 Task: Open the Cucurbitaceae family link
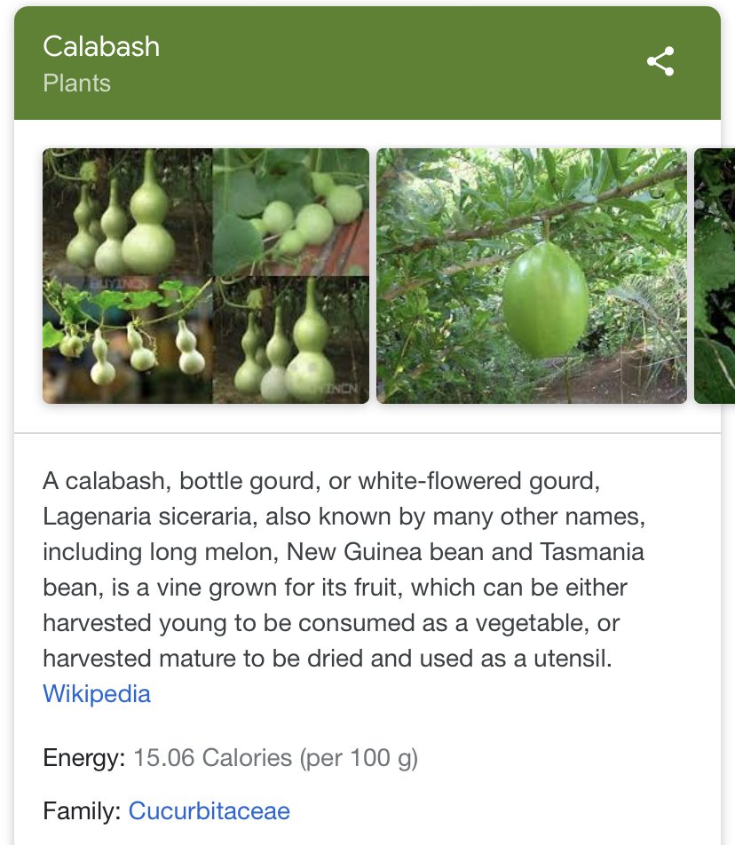pos(209,810)
